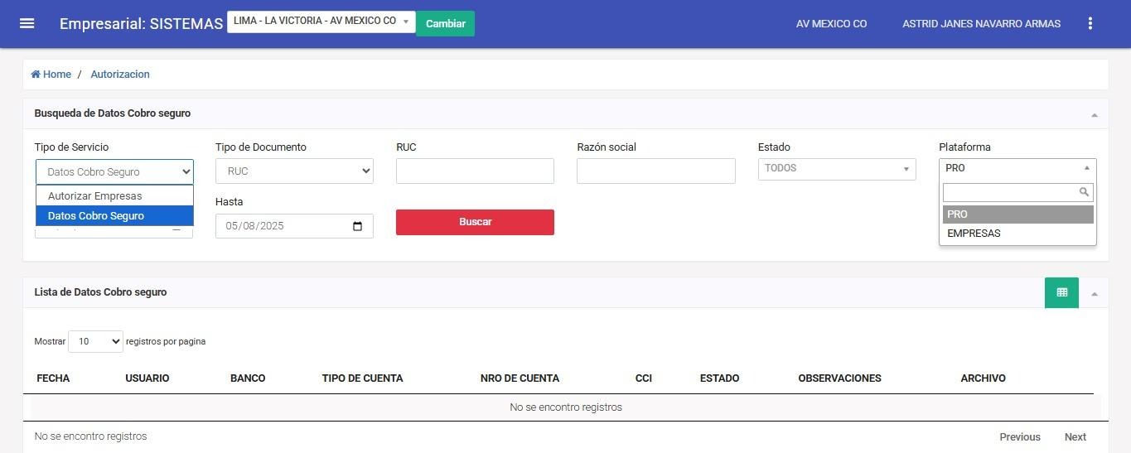Click the Autorizacion breadcrumb link

click(120, 75)
